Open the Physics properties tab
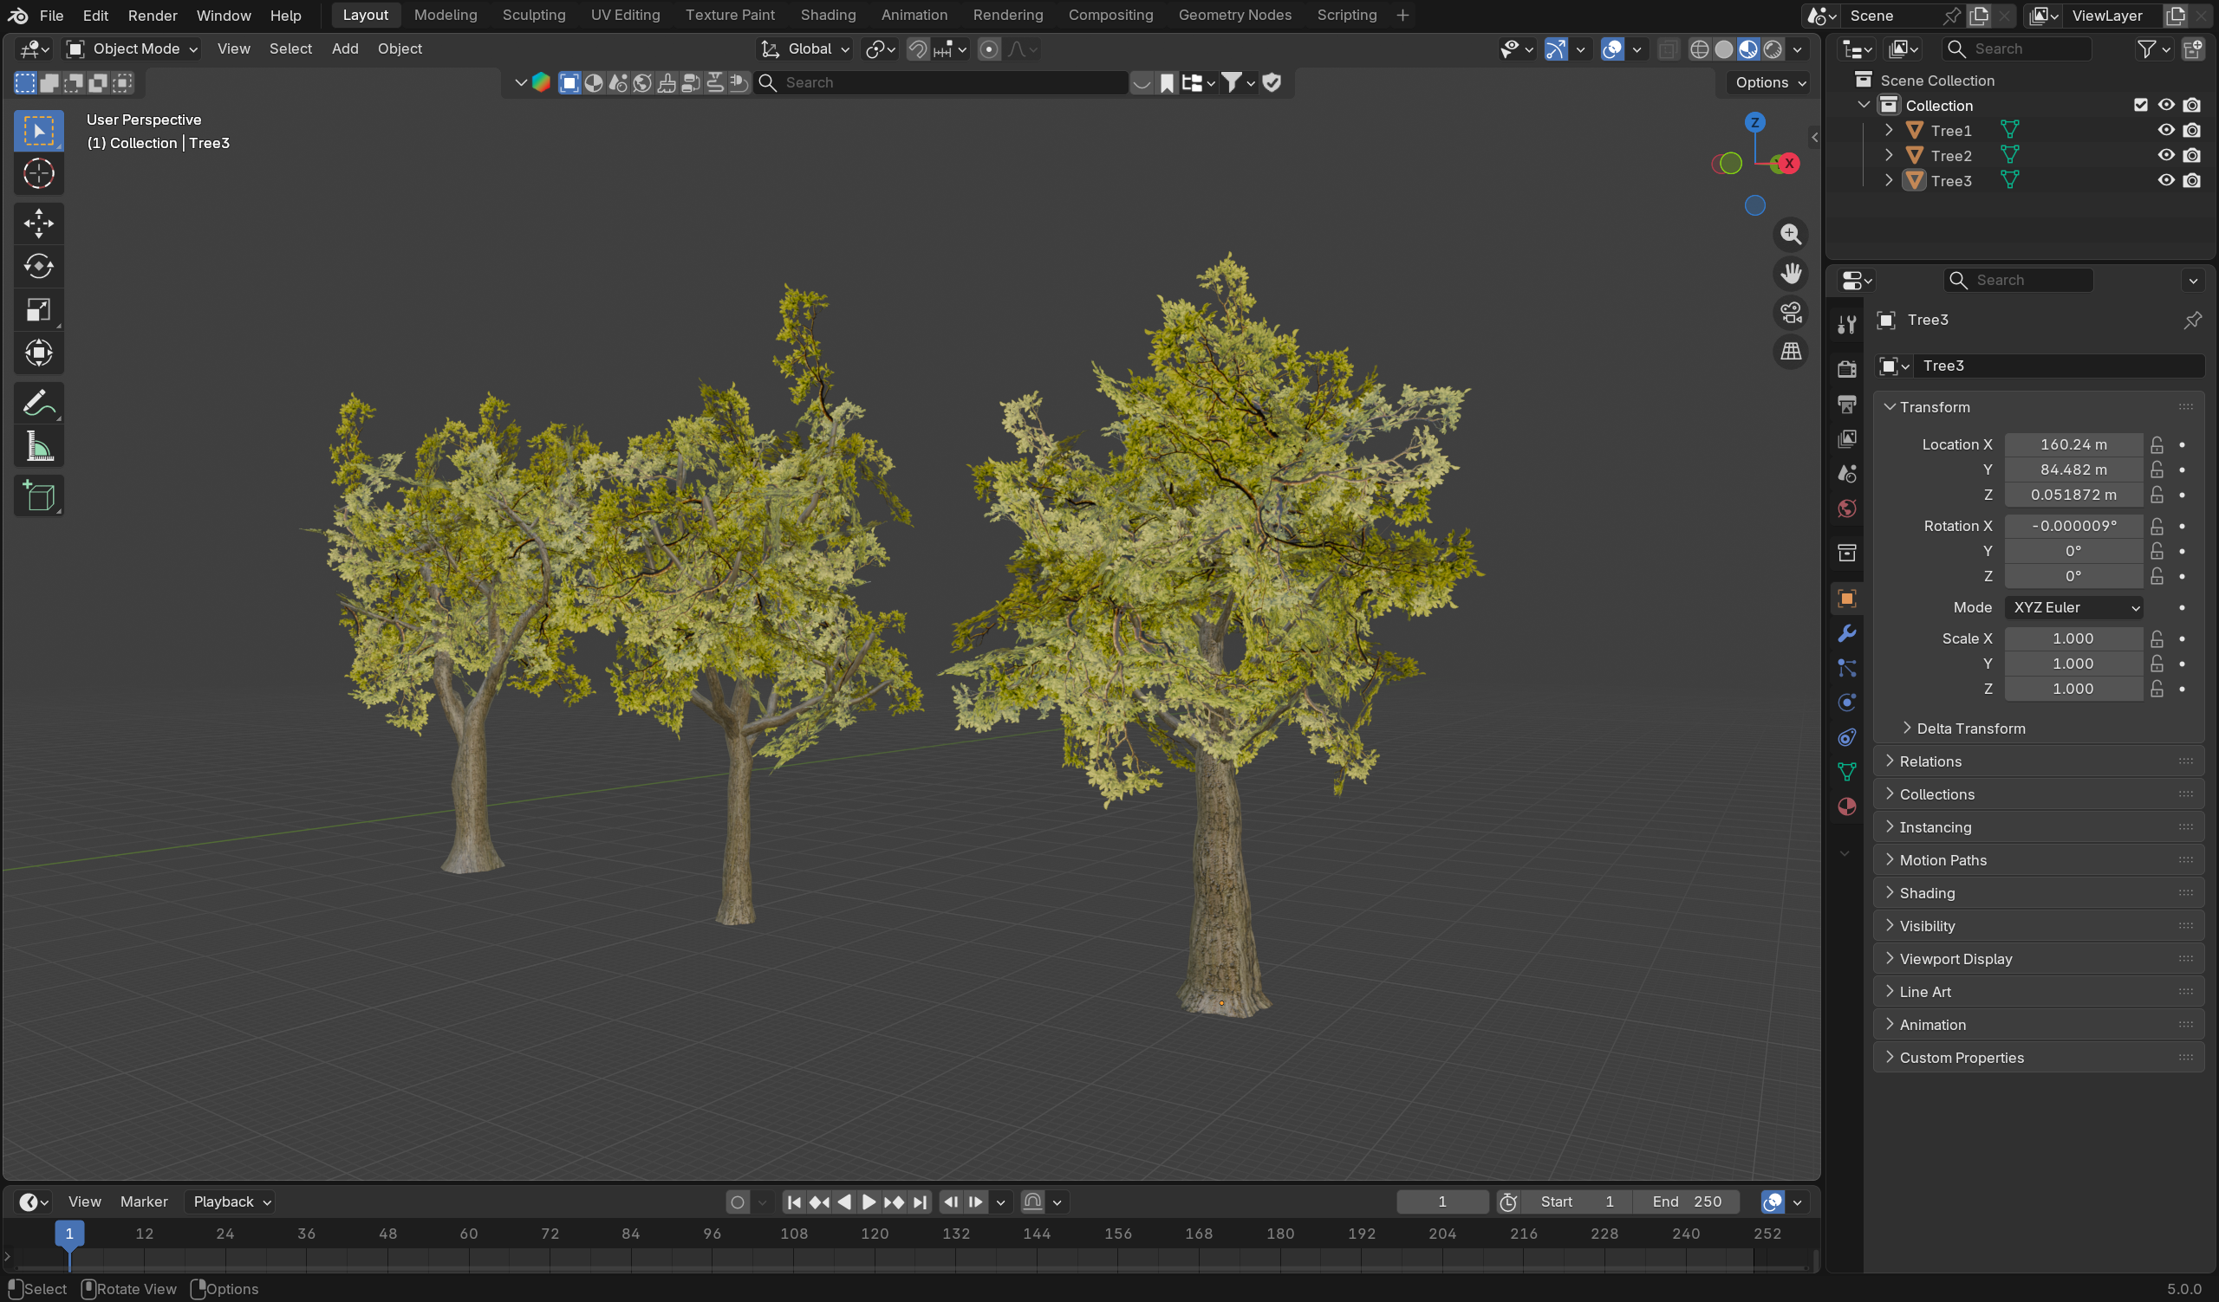 point(1846,702)
